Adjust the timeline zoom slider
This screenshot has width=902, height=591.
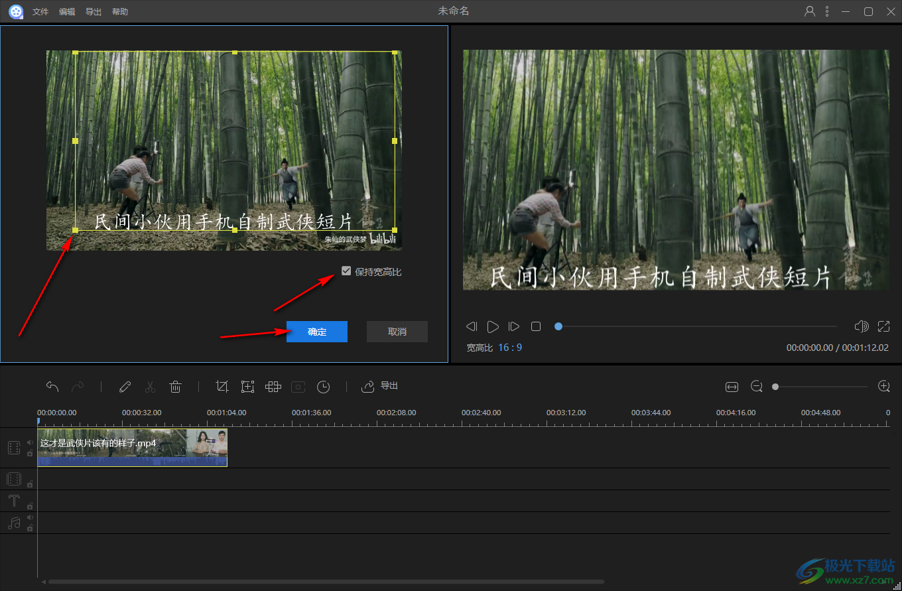[x=821, y=387]
